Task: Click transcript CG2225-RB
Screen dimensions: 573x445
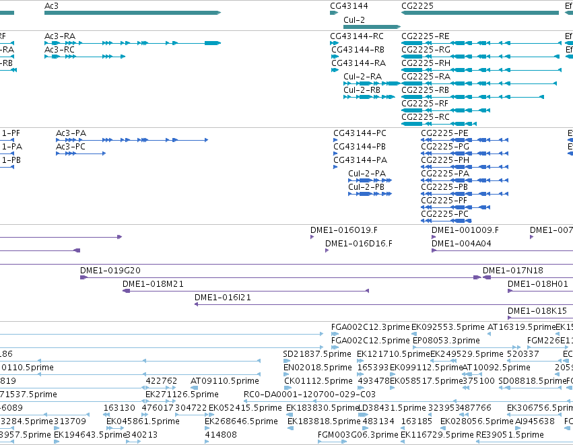Action: [x=473, y=97]
